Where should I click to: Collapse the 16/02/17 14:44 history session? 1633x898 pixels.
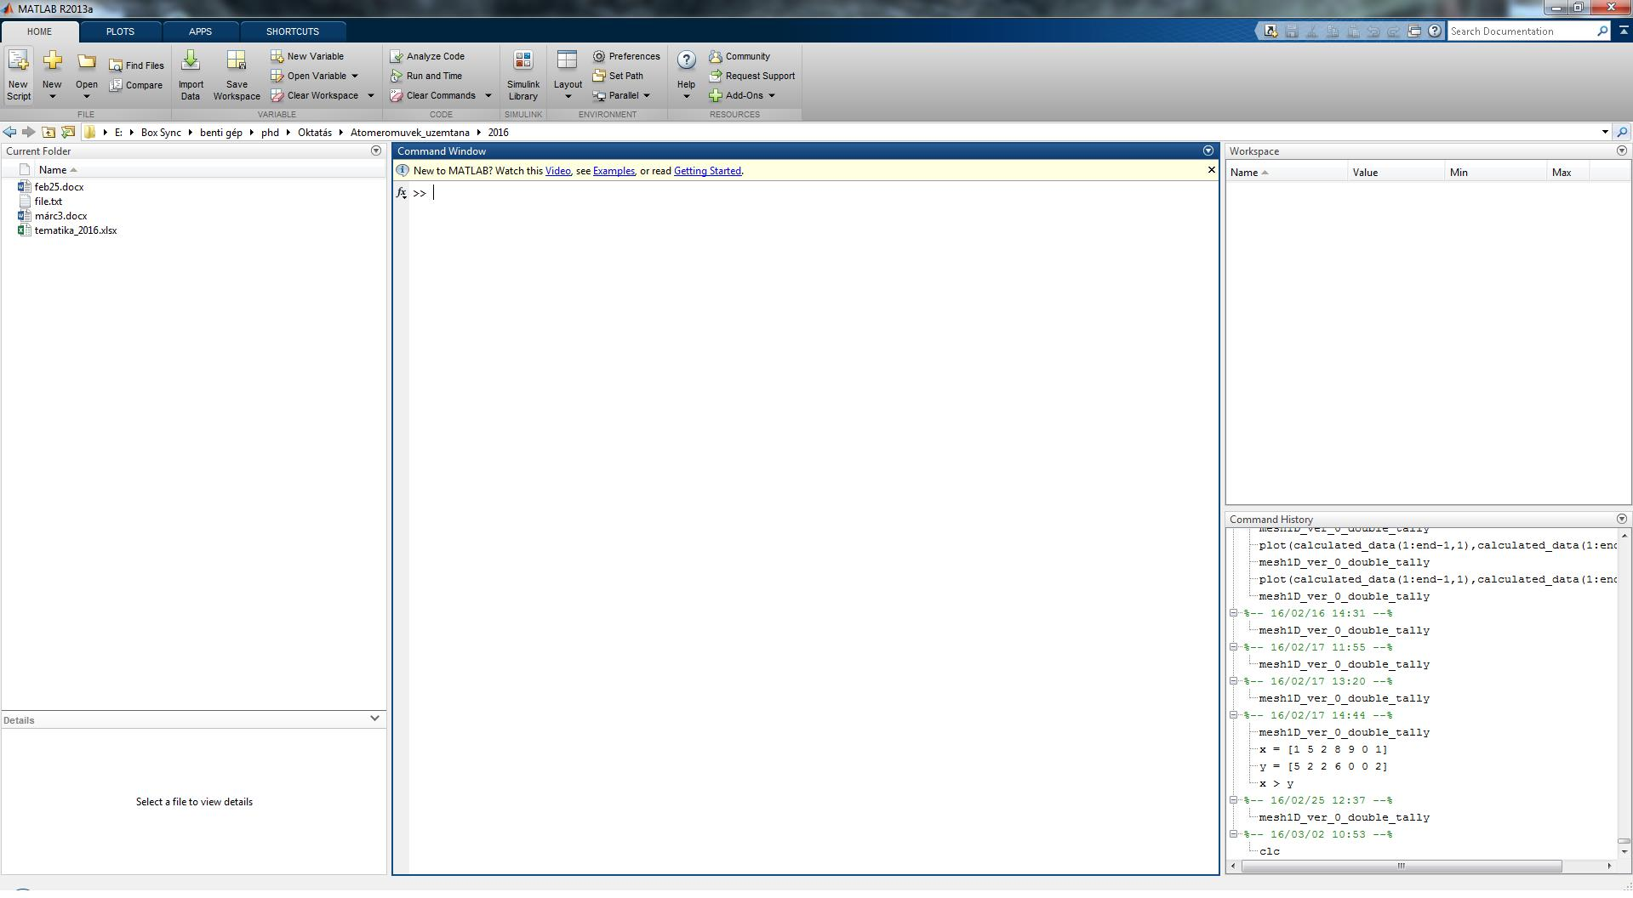1234,715
